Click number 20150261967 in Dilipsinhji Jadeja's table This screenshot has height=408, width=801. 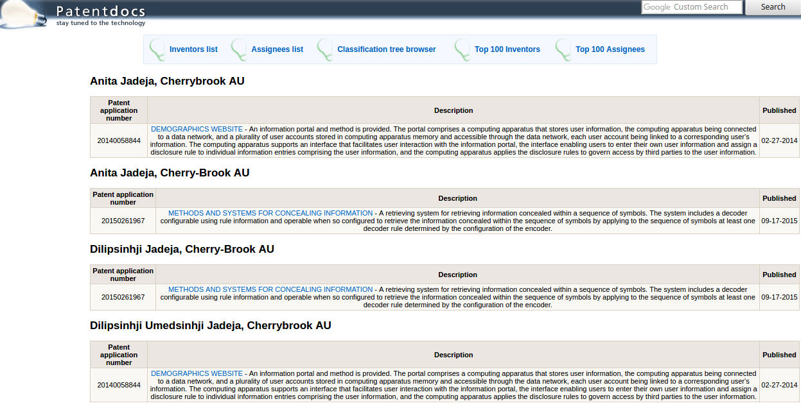123,297
